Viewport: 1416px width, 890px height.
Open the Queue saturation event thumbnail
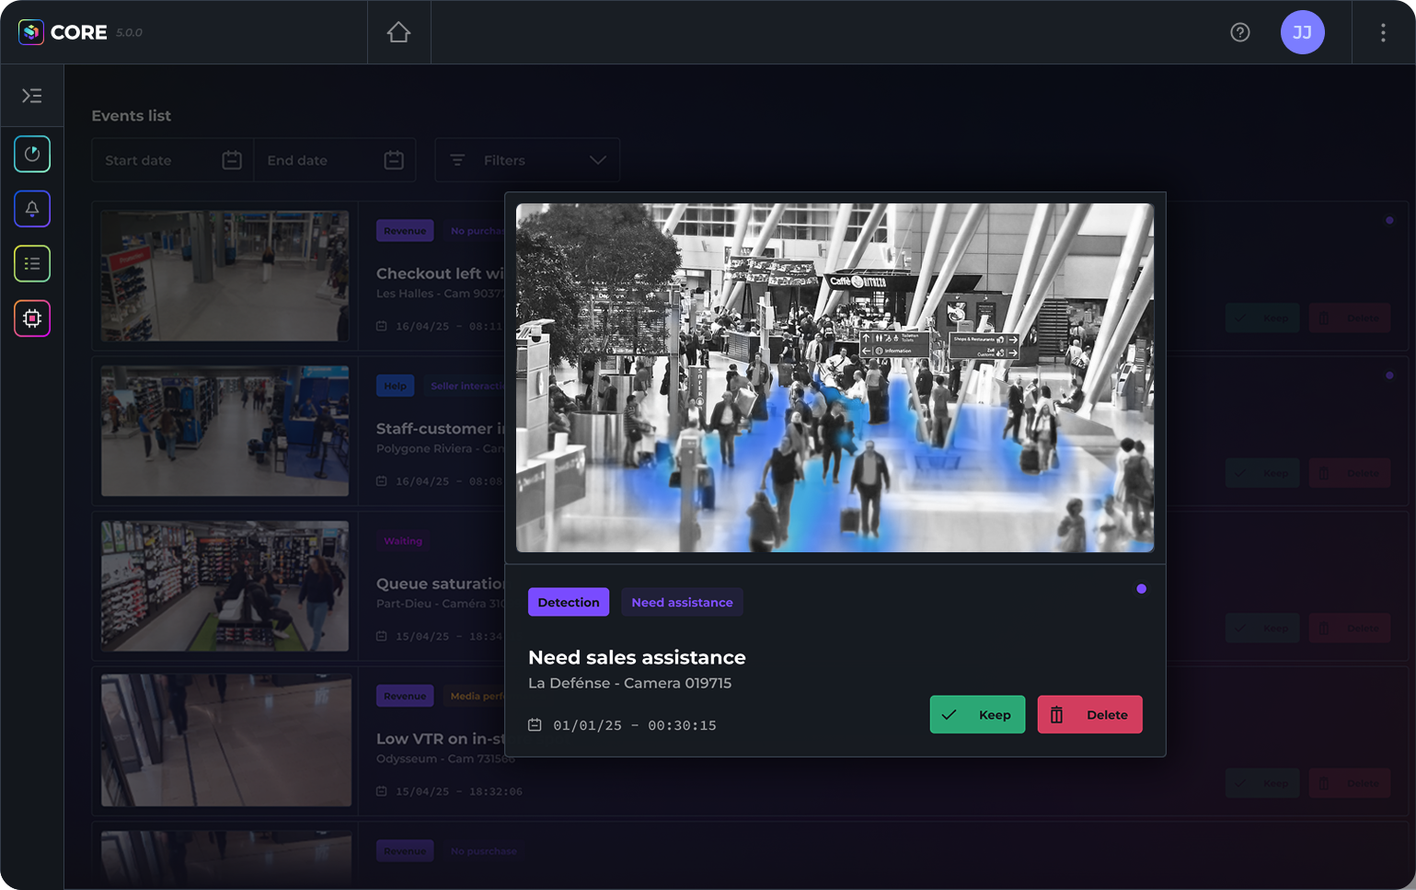pyautogui.click(x=224, y=586)
